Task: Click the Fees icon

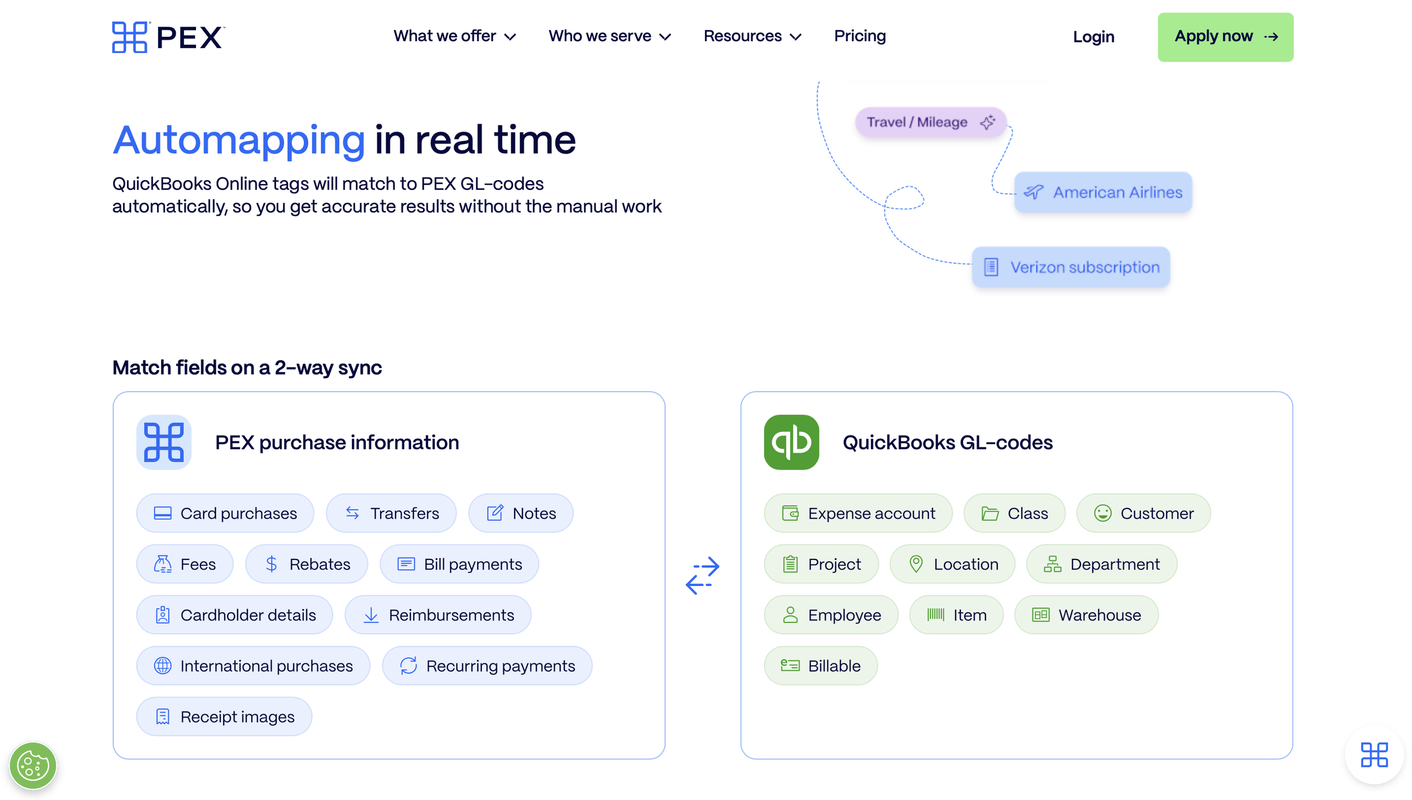Action: pyautogui.click(x=163, y=564)
